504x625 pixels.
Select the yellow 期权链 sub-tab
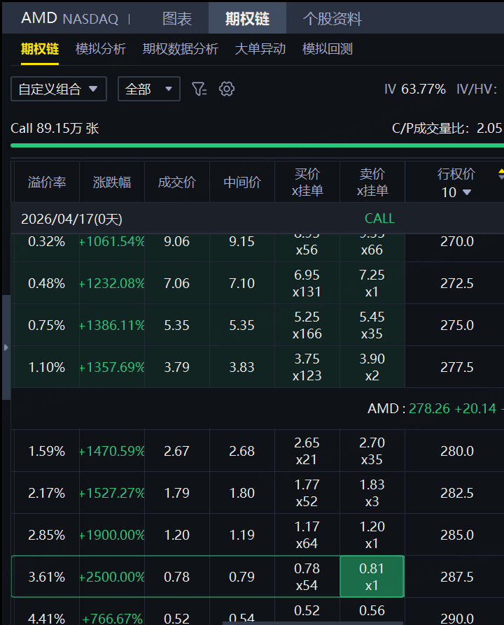pos(40,49)
